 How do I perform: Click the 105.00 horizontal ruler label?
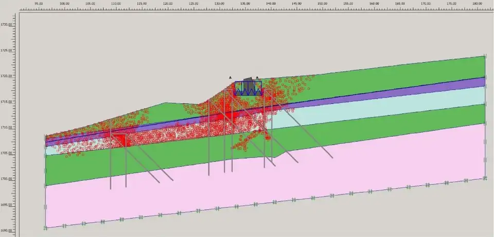pos(90,3)
